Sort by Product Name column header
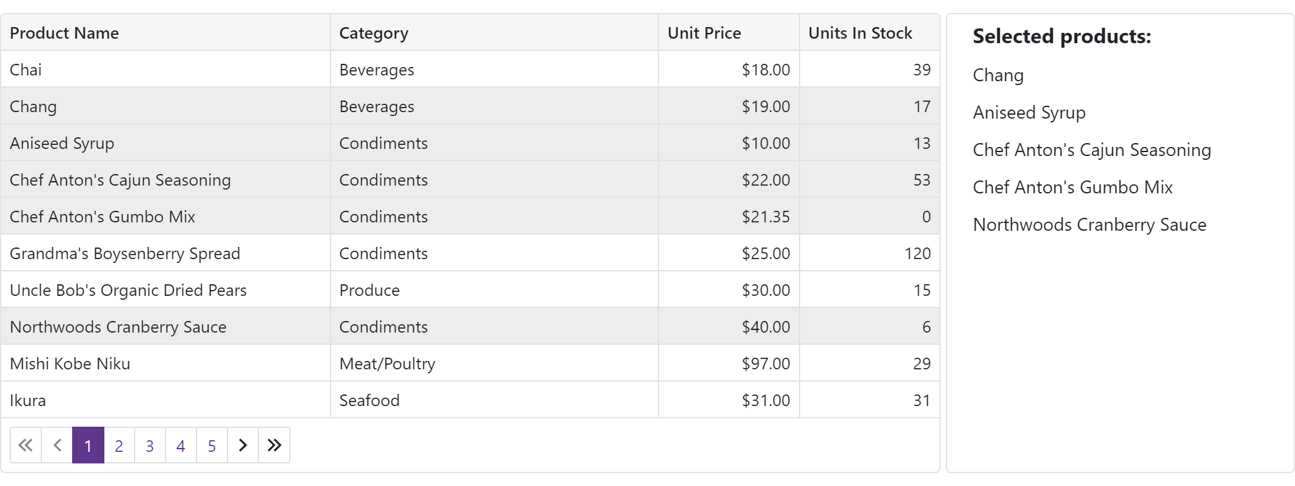Viewport: 1295px width, 486px height. (64, 33)
